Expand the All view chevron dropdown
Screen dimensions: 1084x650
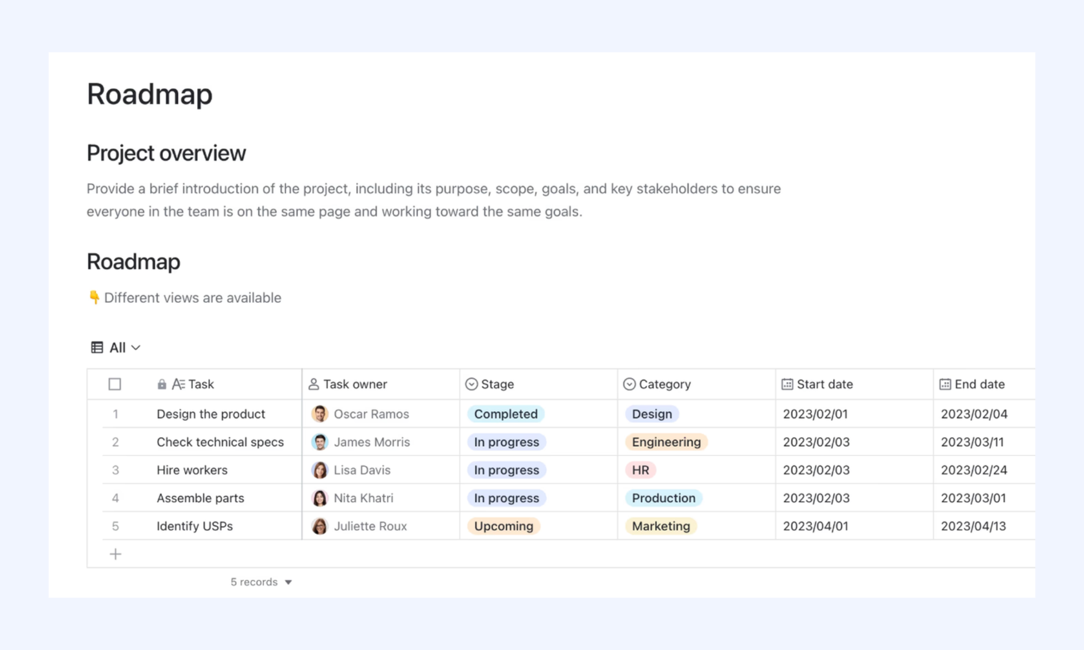click(x=136, y=348)
